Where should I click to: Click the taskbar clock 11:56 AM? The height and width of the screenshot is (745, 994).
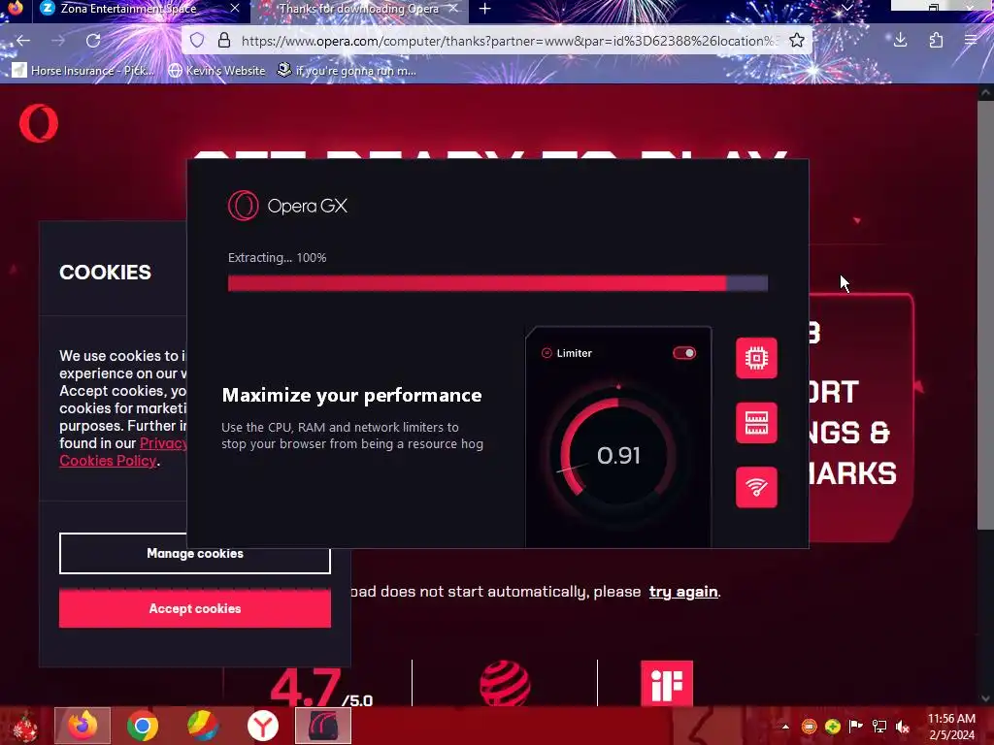point(951,719)
